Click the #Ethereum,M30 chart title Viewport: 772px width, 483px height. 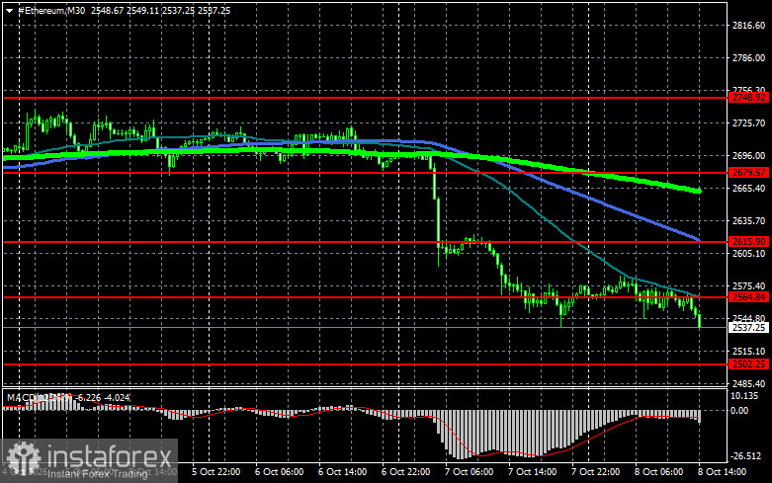pos(51,10)
